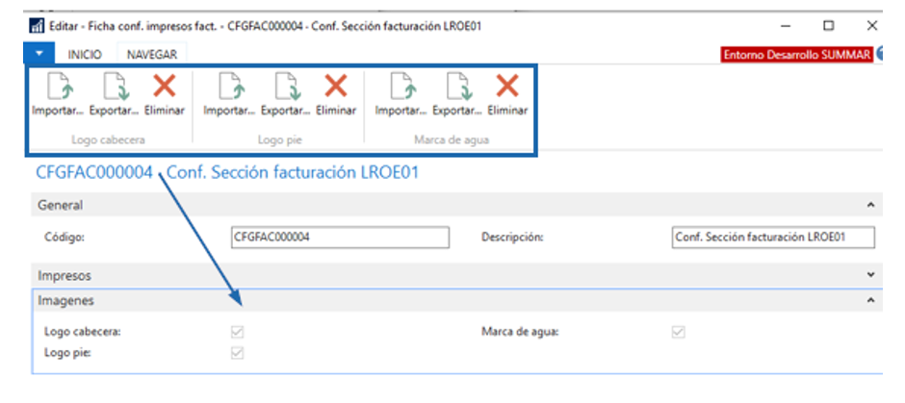This screenshot has height=403, width=905.
Task: Switch to the NAVEGAR tab
Action: tap(151, 56)
